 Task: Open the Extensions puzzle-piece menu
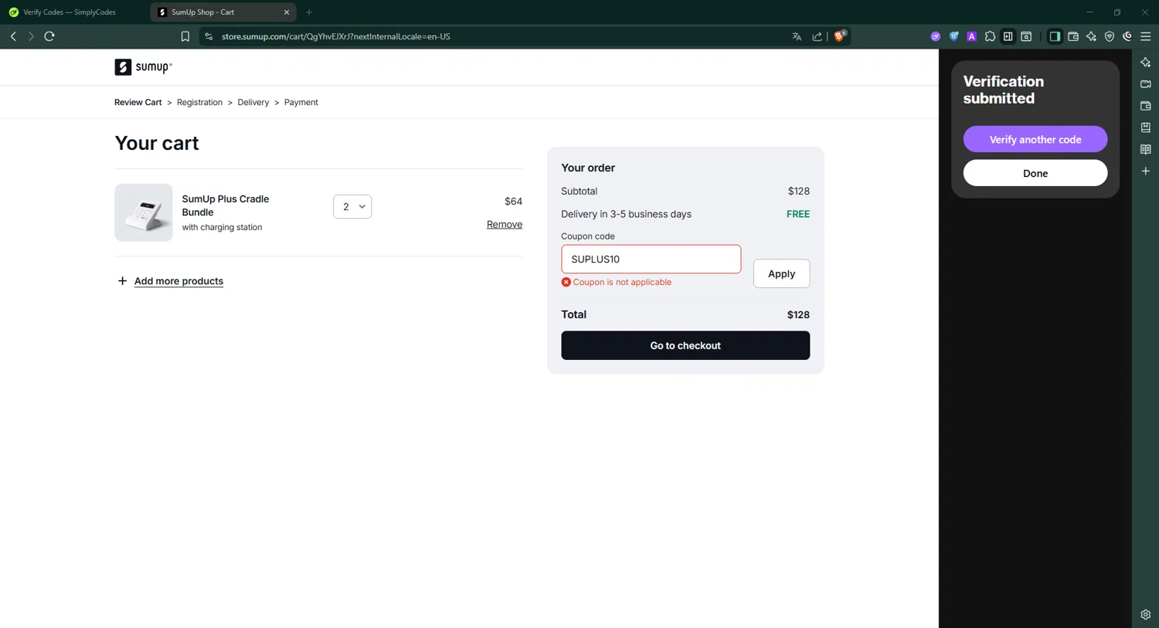pyautogui.click(x=990, y=36)
